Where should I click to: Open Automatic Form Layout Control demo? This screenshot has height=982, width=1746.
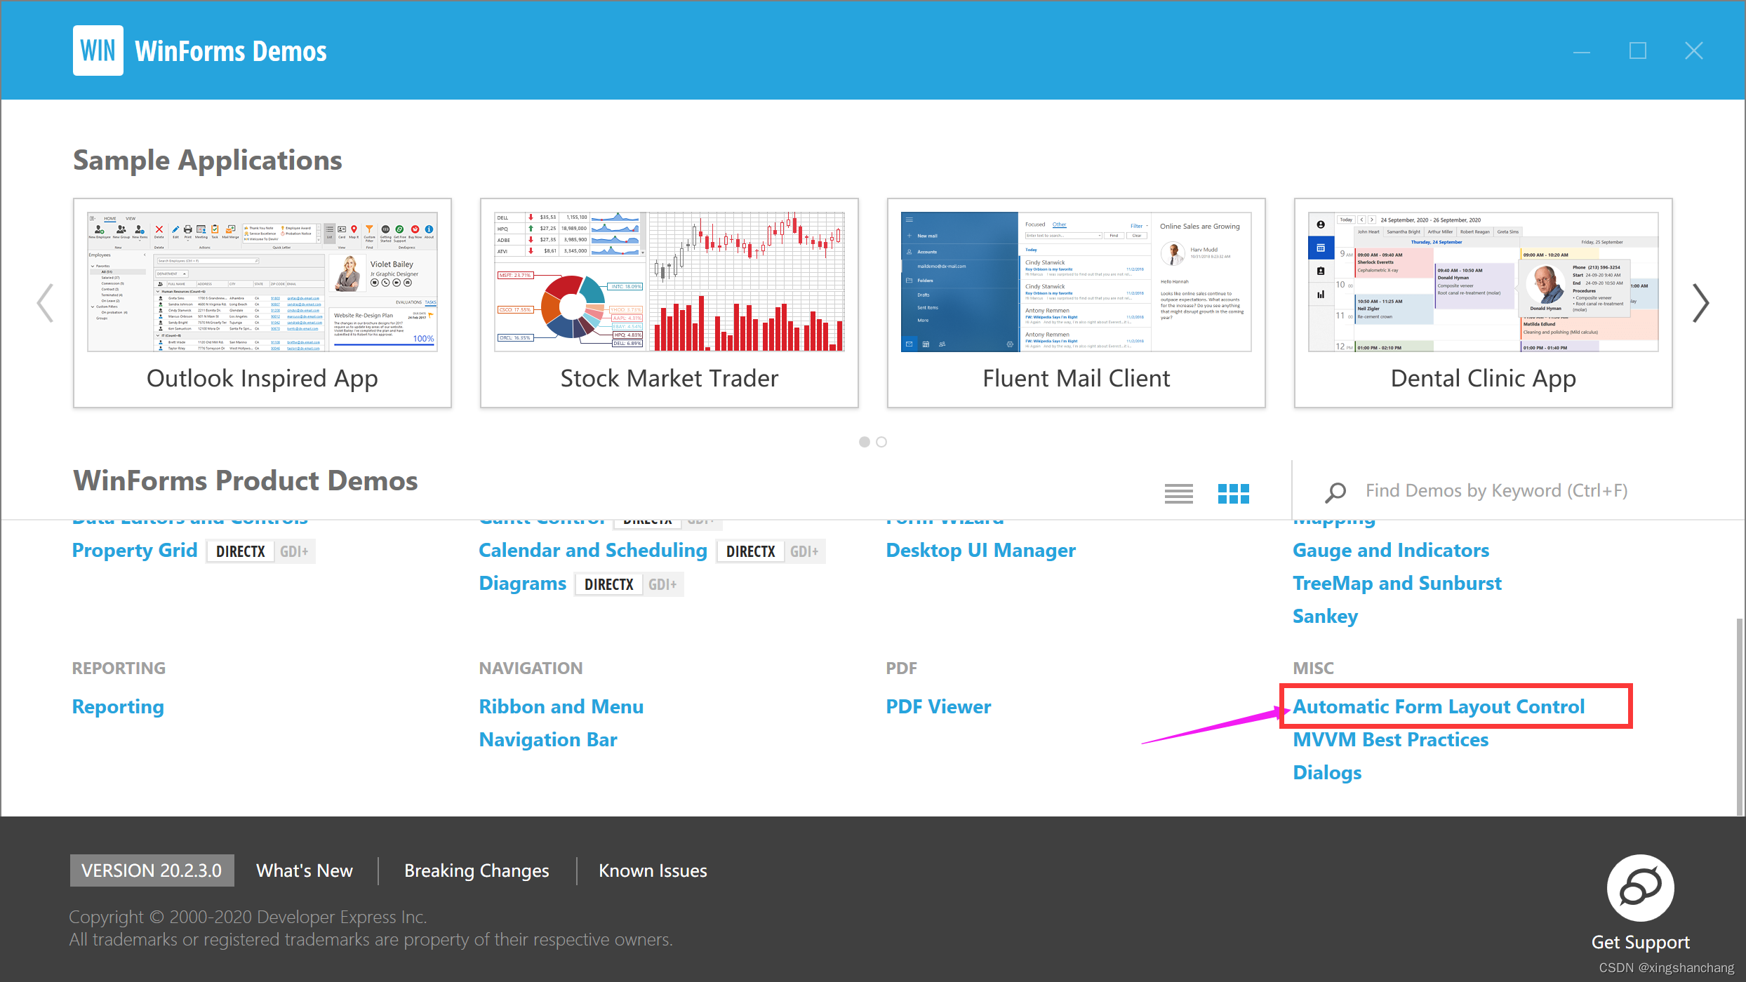1439,706
